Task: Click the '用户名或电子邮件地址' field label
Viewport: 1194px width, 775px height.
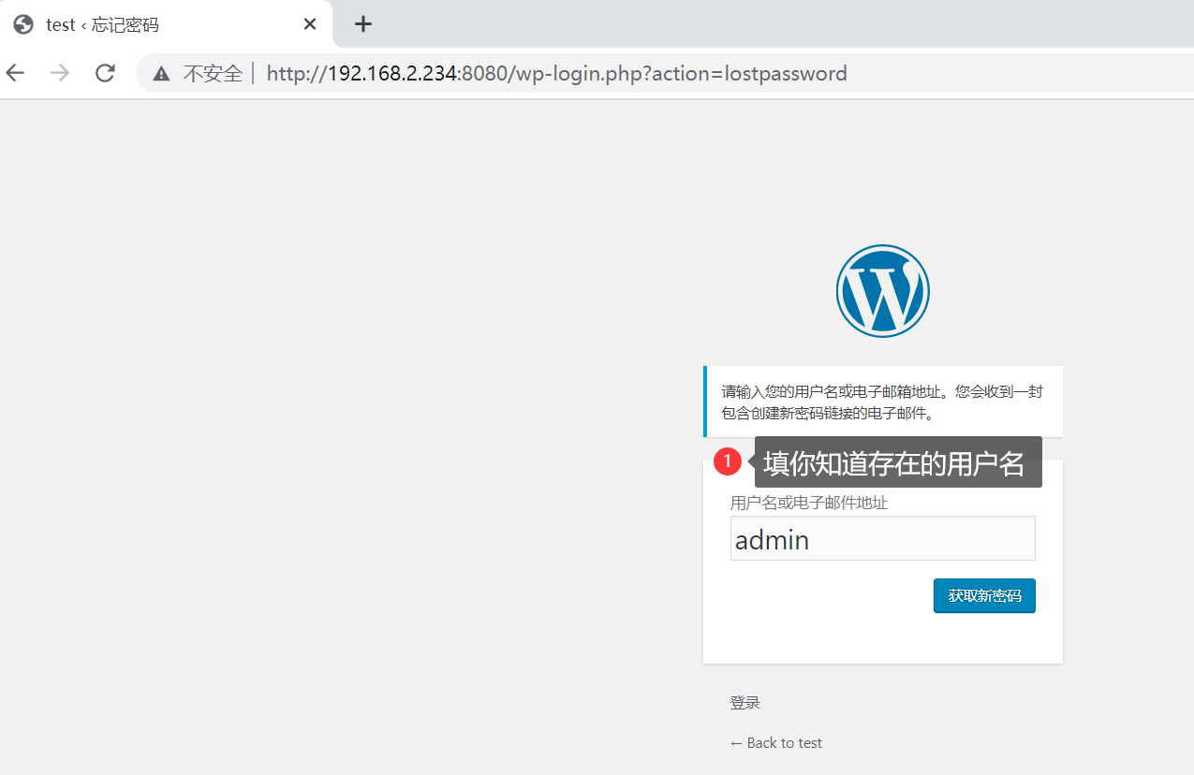Action: click(x=811, y=503)
